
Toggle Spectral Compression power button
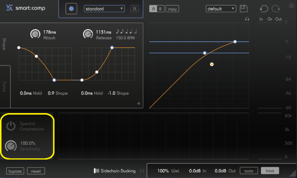point(11,126)
